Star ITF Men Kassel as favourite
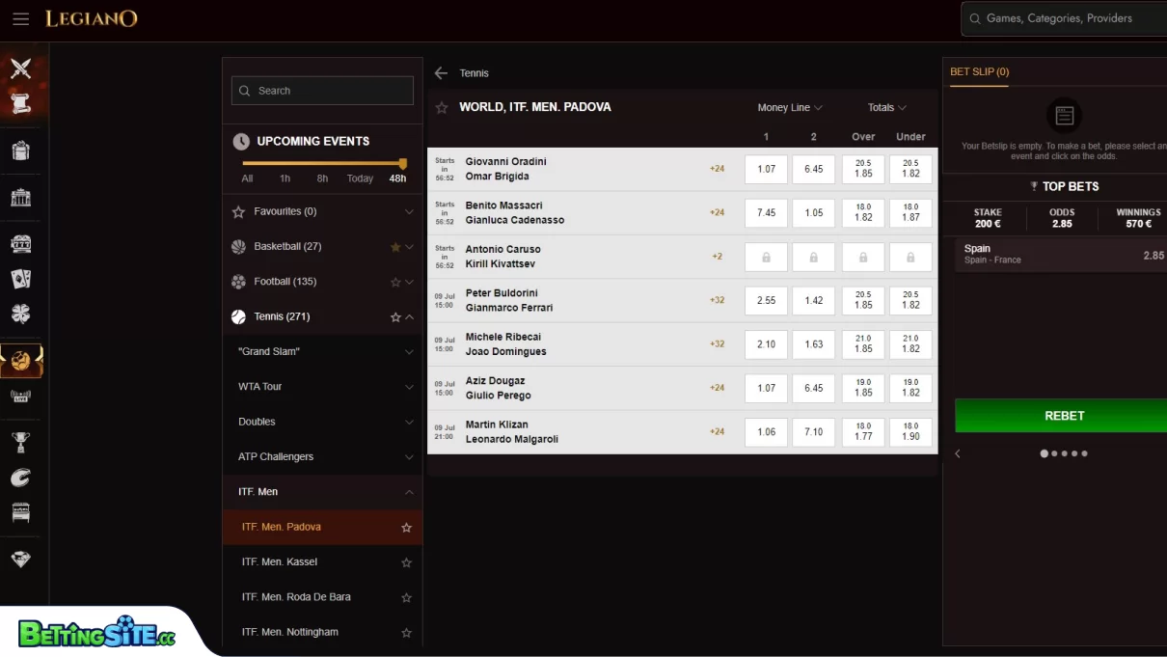 click(x=406, y=562)
